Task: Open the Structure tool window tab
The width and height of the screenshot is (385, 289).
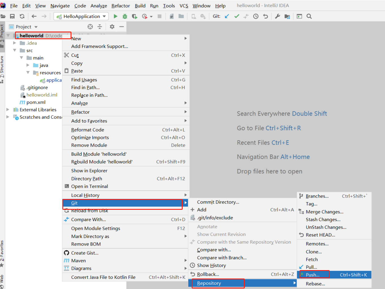Action: (x=2, y=69)
